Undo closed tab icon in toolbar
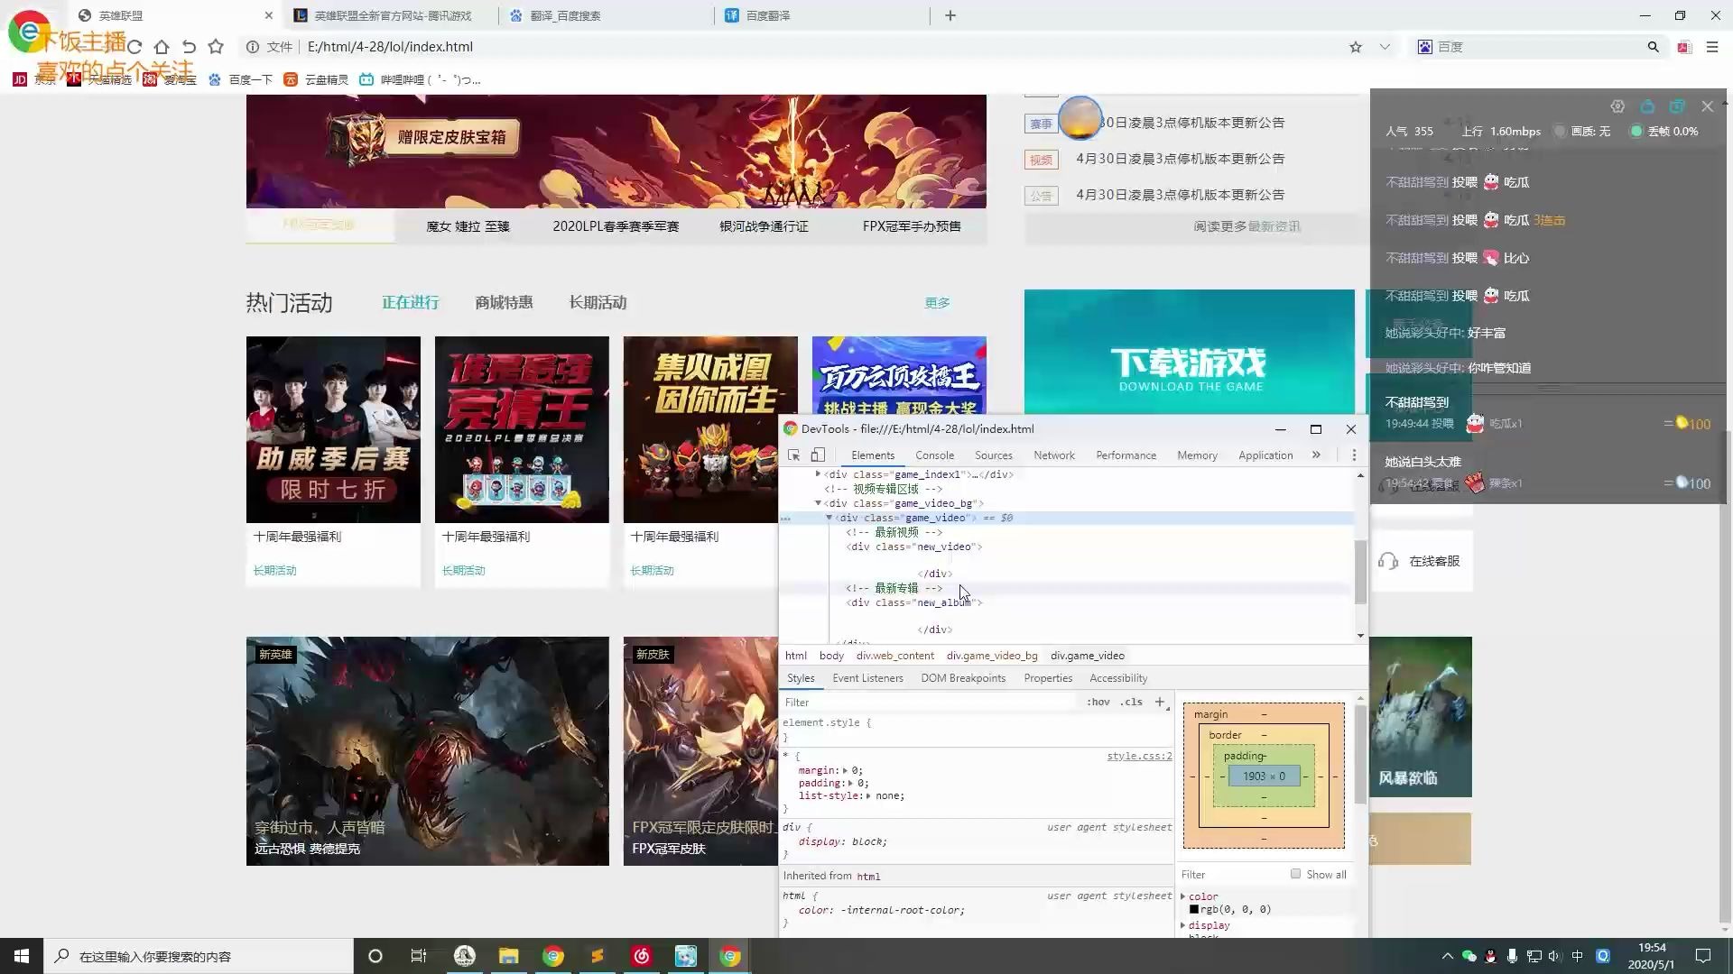This screenshot has height=974, width=1733. pos(189,47)
